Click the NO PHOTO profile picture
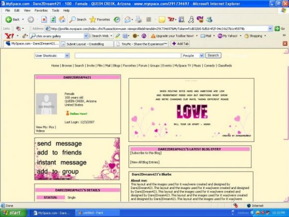The height and width of the screenshot is (217, 289). pyautogui.click(x=46, y=104)
